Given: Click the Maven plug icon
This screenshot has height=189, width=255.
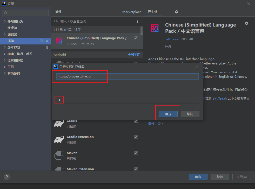Looking at the screenshot, I should click(59, 155).
